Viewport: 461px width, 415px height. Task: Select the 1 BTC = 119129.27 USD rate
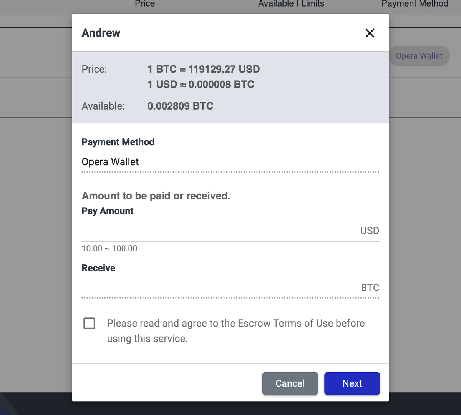click(204, 69)
